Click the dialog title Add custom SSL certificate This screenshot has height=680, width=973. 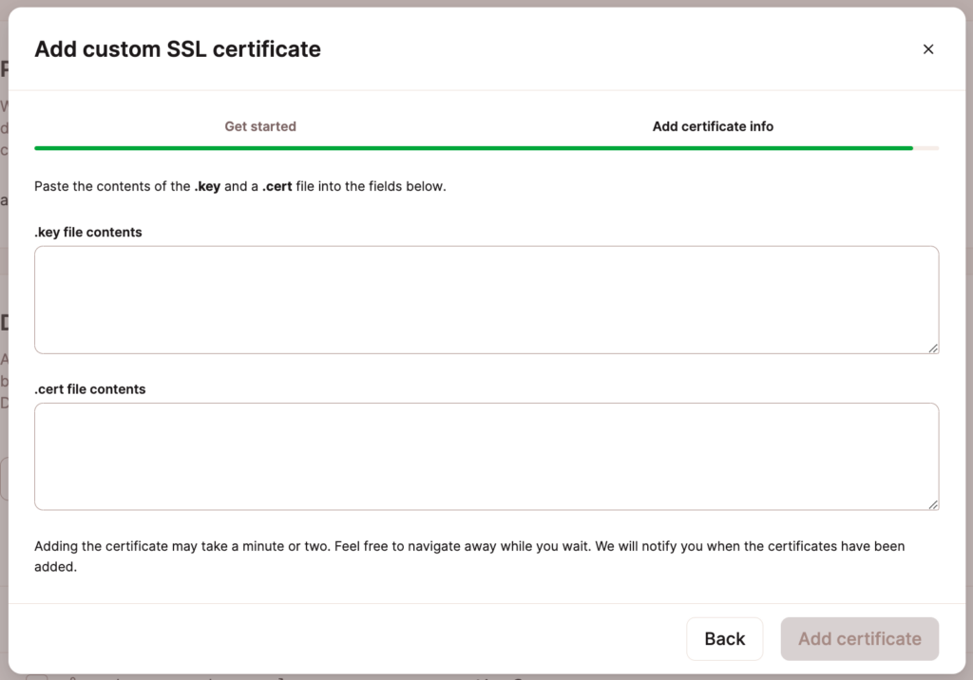pos(177,48)
